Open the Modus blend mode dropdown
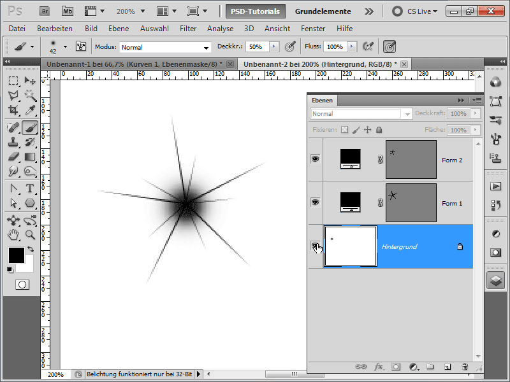 point(165,47)
